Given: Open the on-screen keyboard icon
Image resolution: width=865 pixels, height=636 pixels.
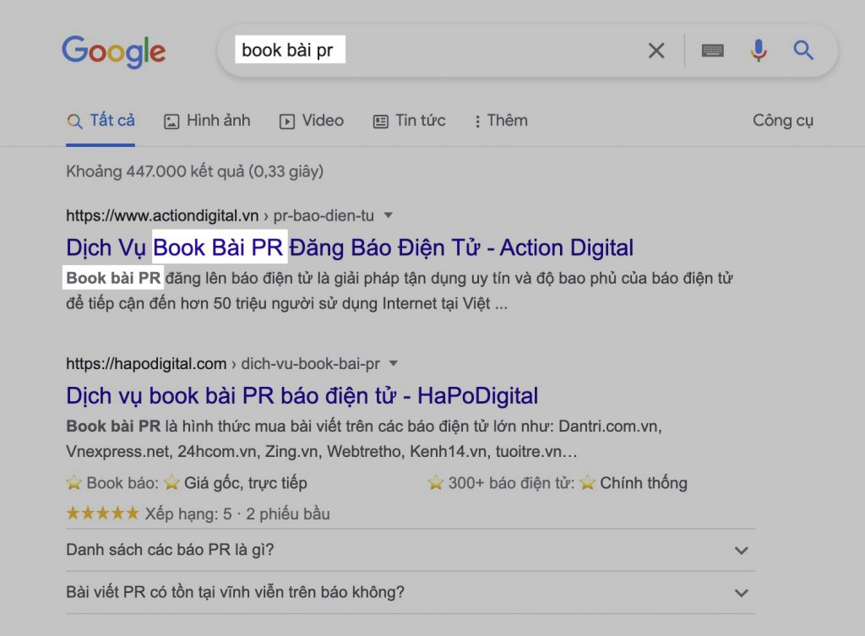Looking at the screenshot, I should tap(712, 51).
